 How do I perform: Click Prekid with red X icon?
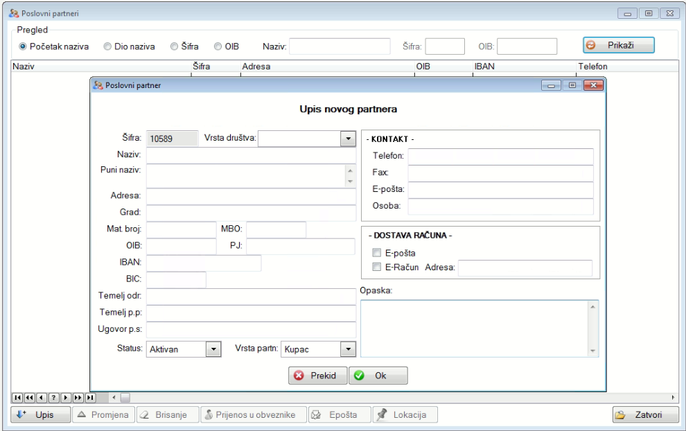pyautogui.click(x=317, y=376)
